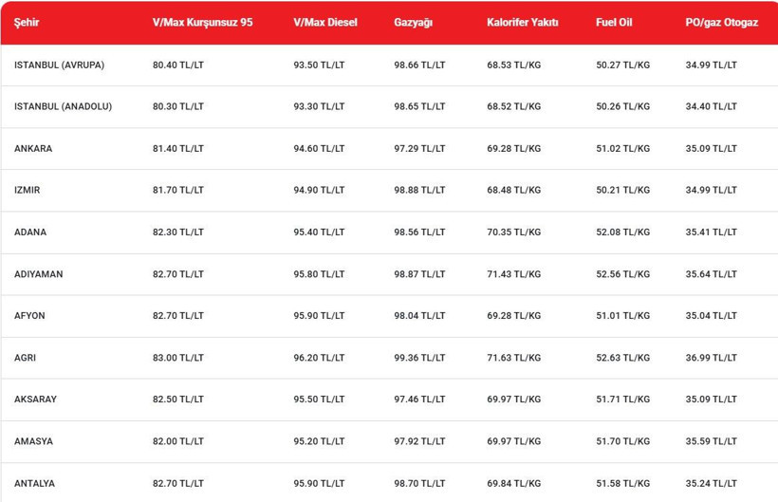Click 52.56 TL/KG Adıyaman Fuel Oil value
This screenshot has width=778, height=502.
click(623, 274)
